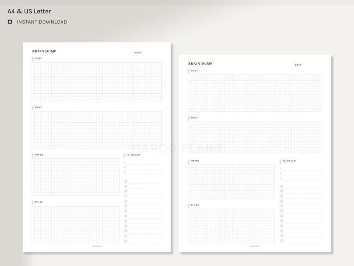Click the OTHER label on right page

(194, 205)
